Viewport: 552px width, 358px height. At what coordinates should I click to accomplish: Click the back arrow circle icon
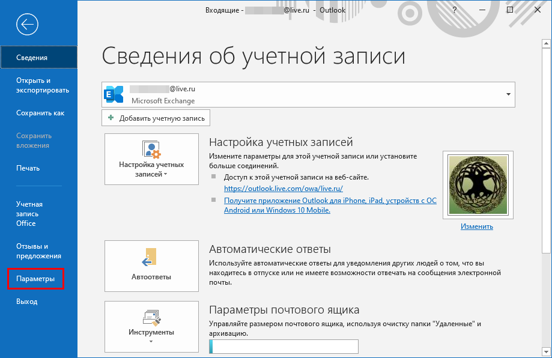click(x=27, y=24)
